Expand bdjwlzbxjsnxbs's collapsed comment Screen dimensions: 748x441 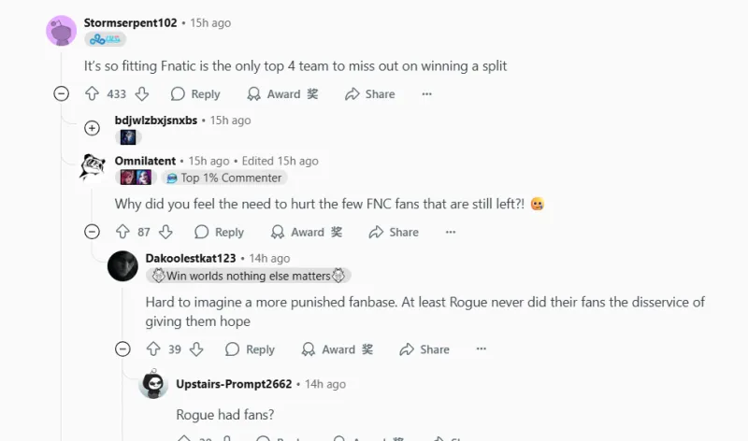92,128
